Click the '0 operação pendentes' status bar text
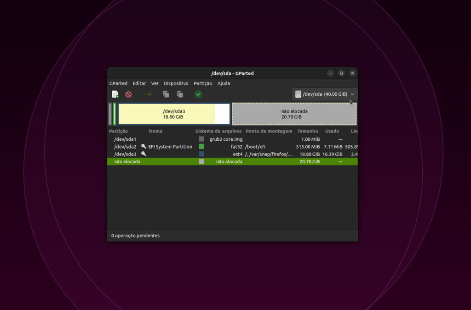 [136, 236]
